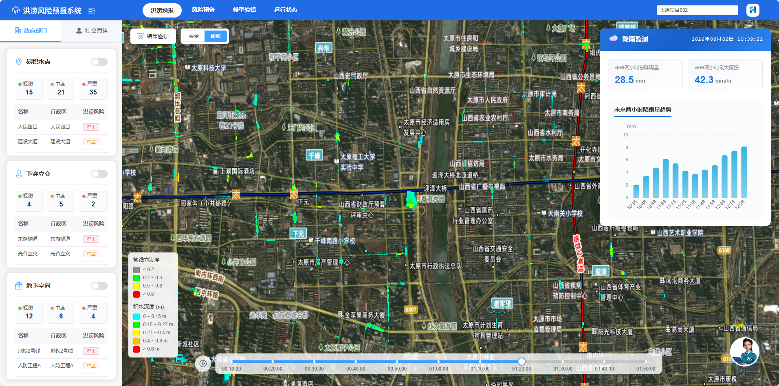Image resolution: width=779 pixels, height=386 pixels.
Task: Collapse the sidebar with the menu-fold icon
Action: (x=92, y=11)
